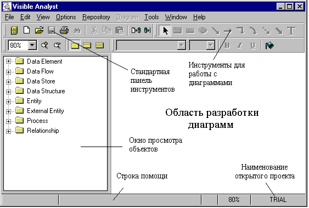Open the Tools menu
The width and height of the screenshot is (309, 208).
151,17
